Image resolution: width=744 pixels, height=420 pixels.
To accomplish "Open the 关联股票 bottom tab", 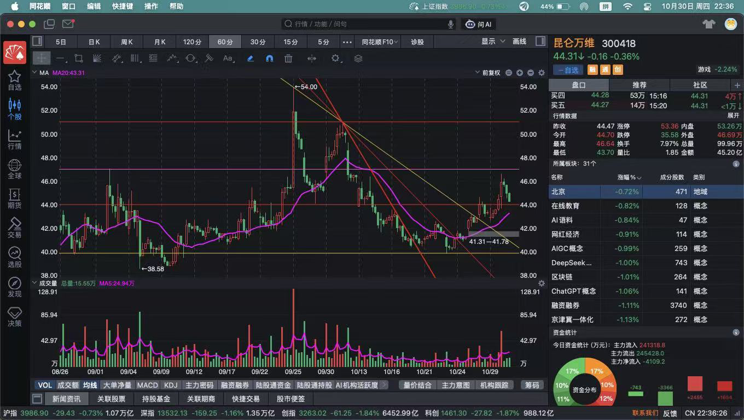I will (111, 399).
